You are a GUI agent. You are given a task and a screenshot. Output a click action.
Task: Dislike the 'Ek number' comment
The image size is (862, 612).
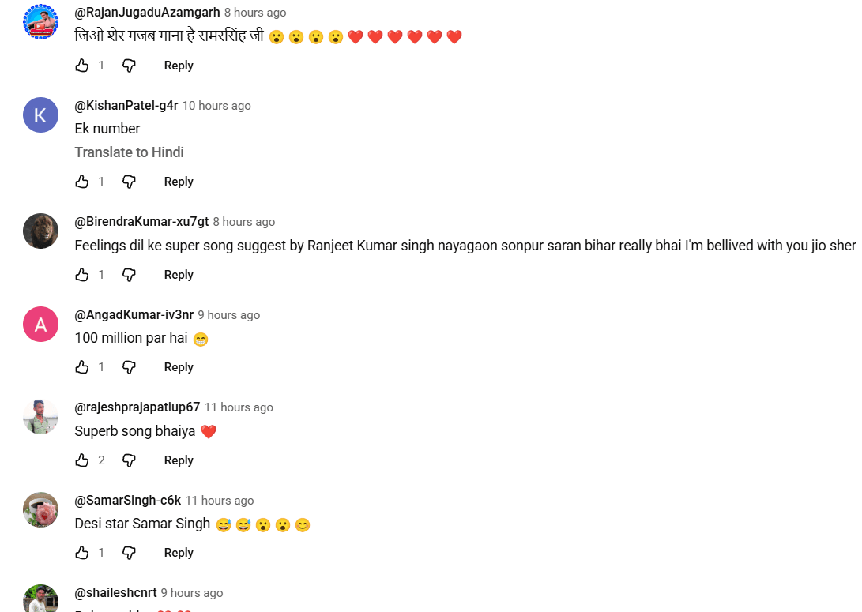tap(129, 182)
